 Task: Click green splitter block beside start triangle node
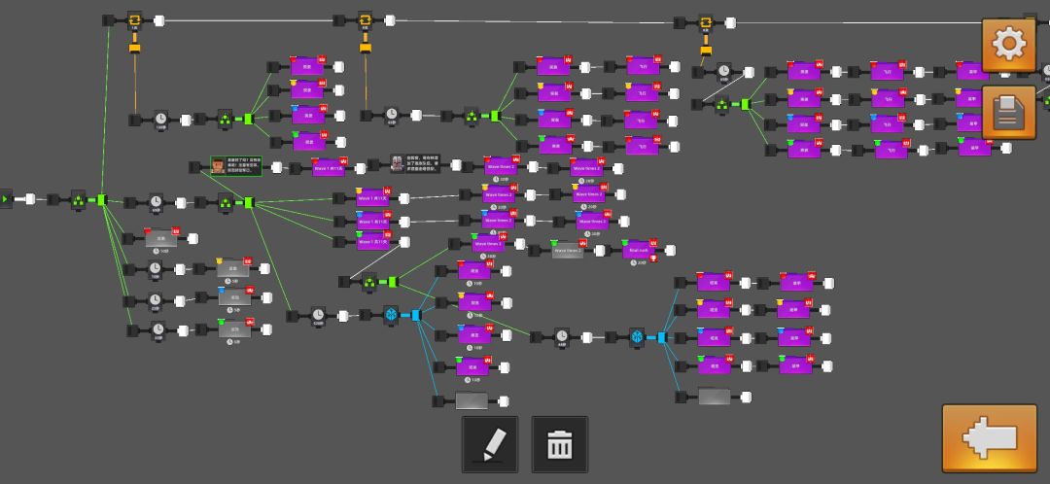[x=102, y=199]
